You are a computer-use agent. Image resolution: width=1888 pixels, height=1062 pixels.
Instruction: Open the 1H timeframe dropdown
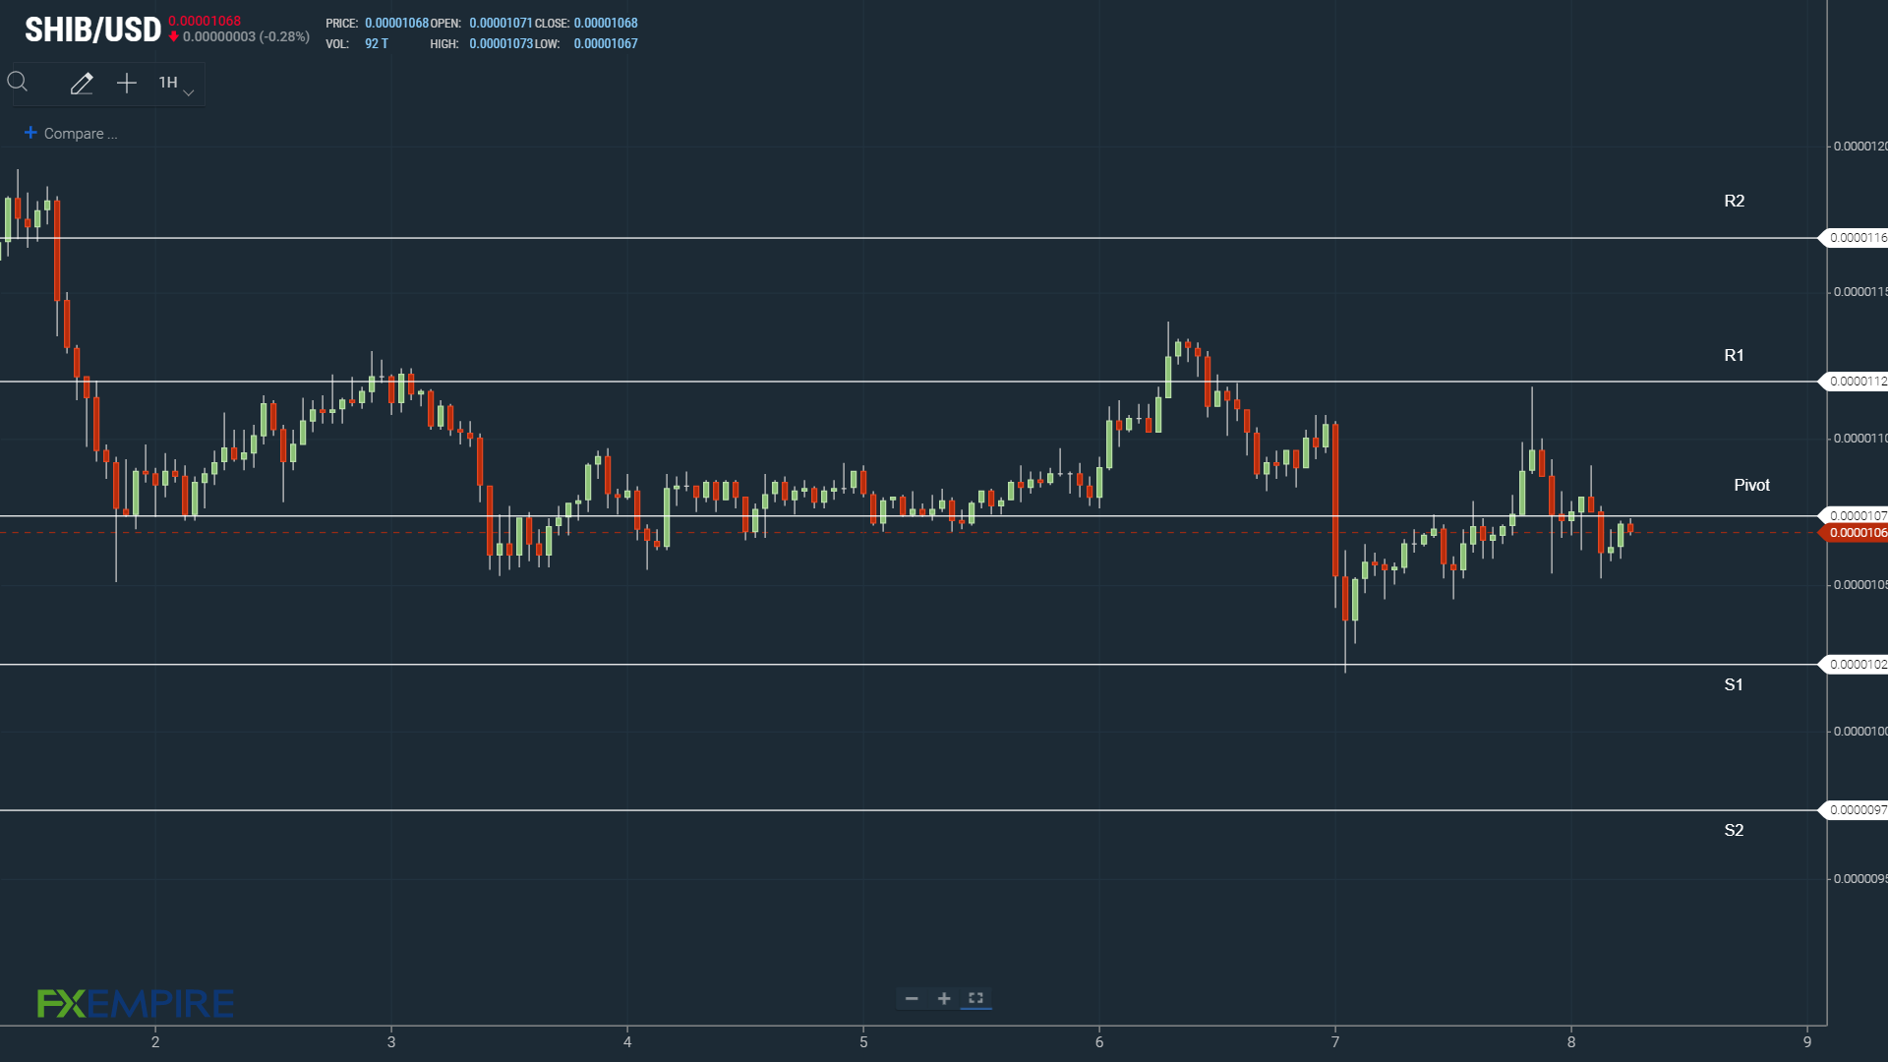[x=176, y=84]
